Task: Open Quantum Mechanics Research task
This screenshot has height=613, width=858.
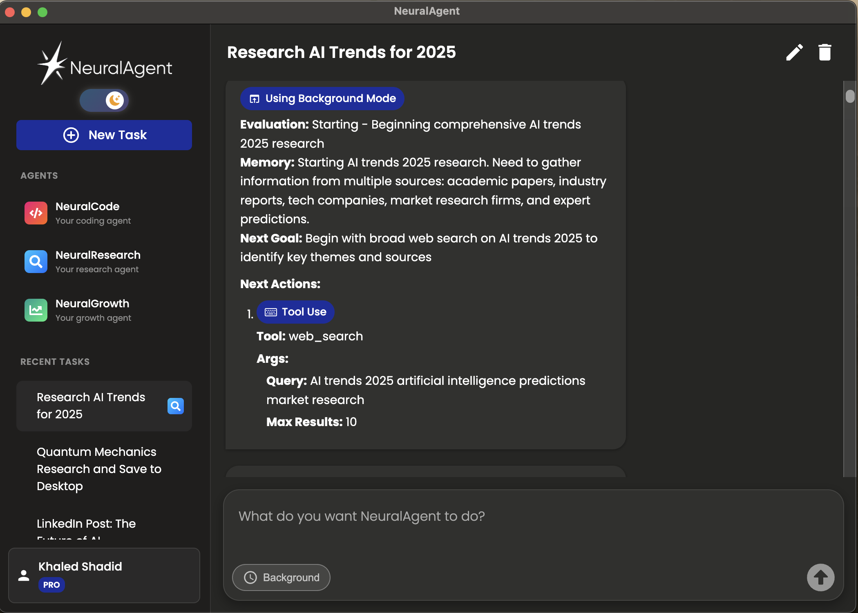Action: [x=99, y=469]
